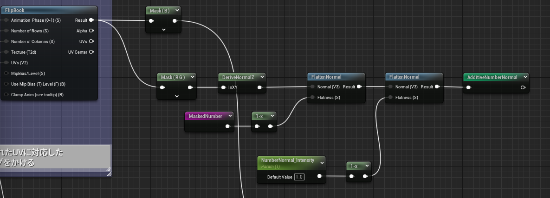
Task: Toggle the AdditiveNumberNormal node chevron
Action: [x=525, y=77]
